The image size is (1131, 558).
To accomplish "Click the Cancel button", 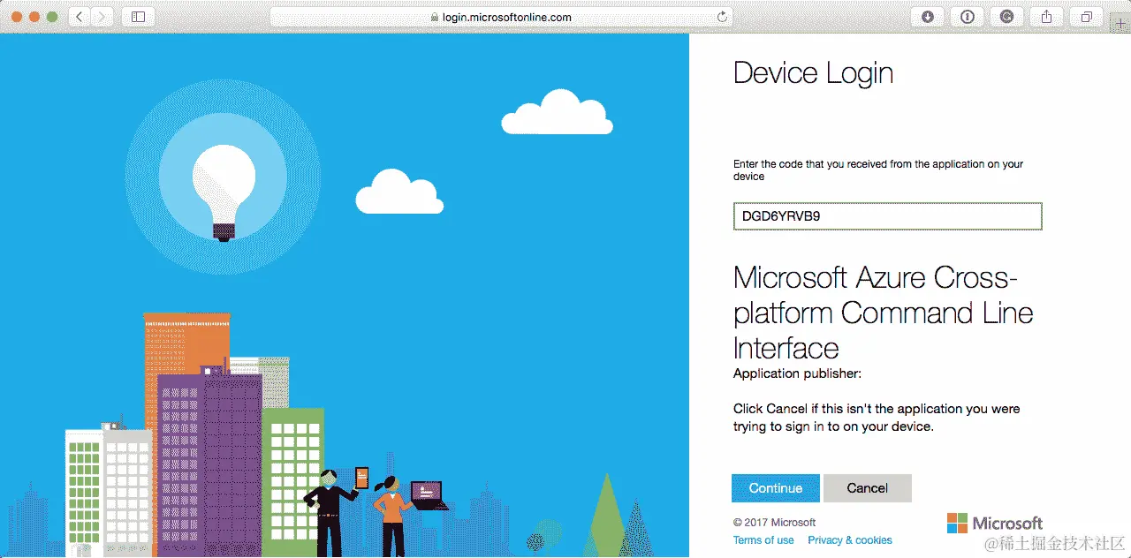I will [868, 488].
